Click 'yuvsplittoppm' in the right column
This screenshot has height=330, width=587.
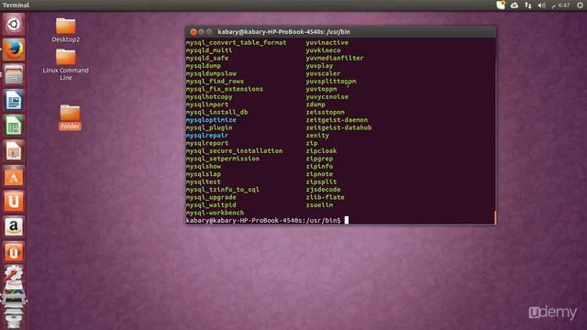331,82
